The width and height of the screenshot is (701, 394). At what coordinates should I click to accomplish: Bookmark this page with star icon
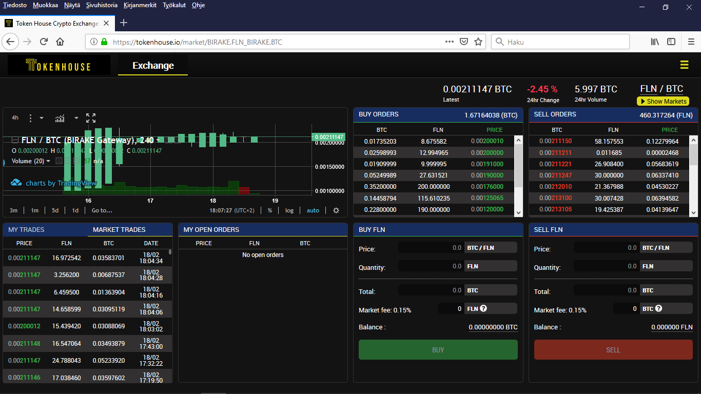pos(478,42)
